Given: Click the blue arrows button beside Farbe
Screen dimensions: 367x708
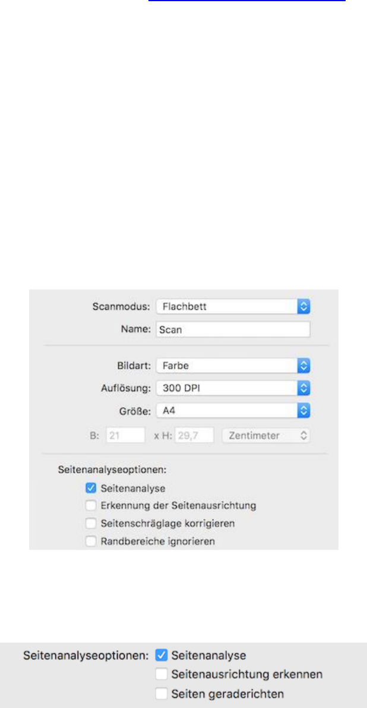Looking at the screenshot, I should coord(304,366).
